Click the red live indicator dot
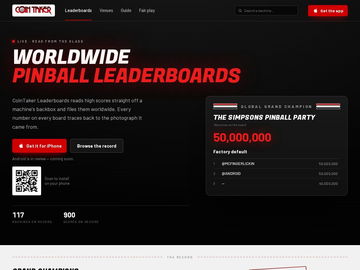The image size is (360, 270). point(13,41)
